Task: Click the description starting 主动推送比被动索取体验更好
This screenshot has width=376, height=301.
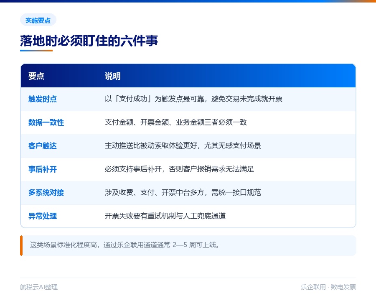Action: coord(183,146)
